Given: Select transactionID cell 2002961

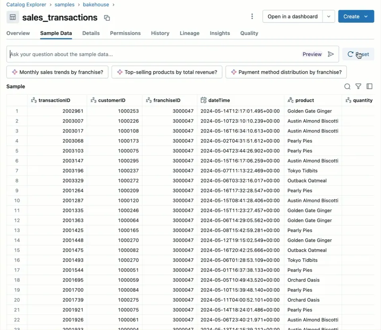Looking at the screenshot, I should point(57,111).
